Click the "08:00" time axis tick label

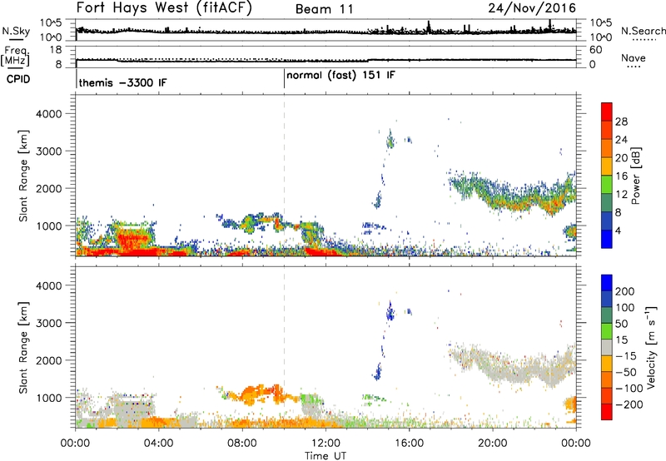pyautogui.click(x=242, y=444)
